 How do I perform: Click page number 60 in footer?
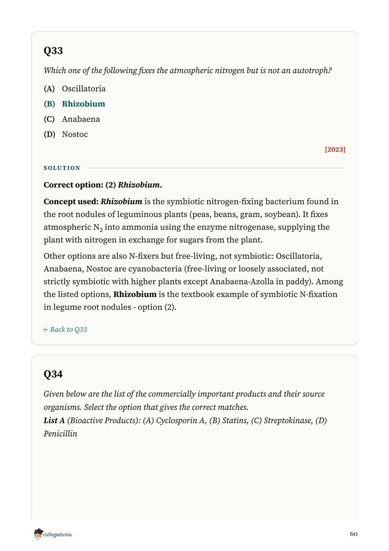354,534
